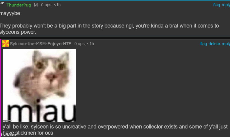Delete the Sylceon-the-MSM-EnjoyerHTF comment
The height and width of the screenshot is (137, 230).
(x=214, y=44)
